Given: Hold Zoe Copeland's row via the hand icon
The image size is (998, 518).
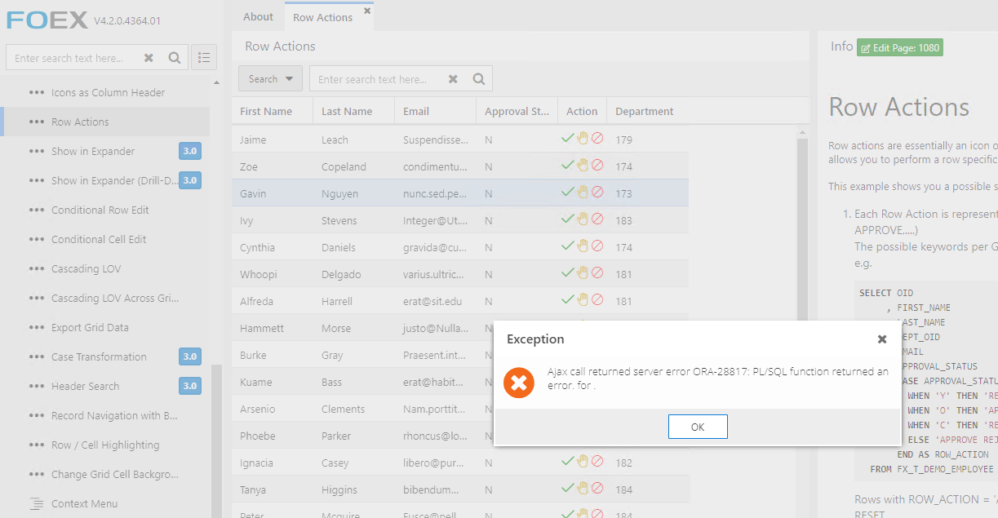Looking at the screenshot, I should click(583, 165).
